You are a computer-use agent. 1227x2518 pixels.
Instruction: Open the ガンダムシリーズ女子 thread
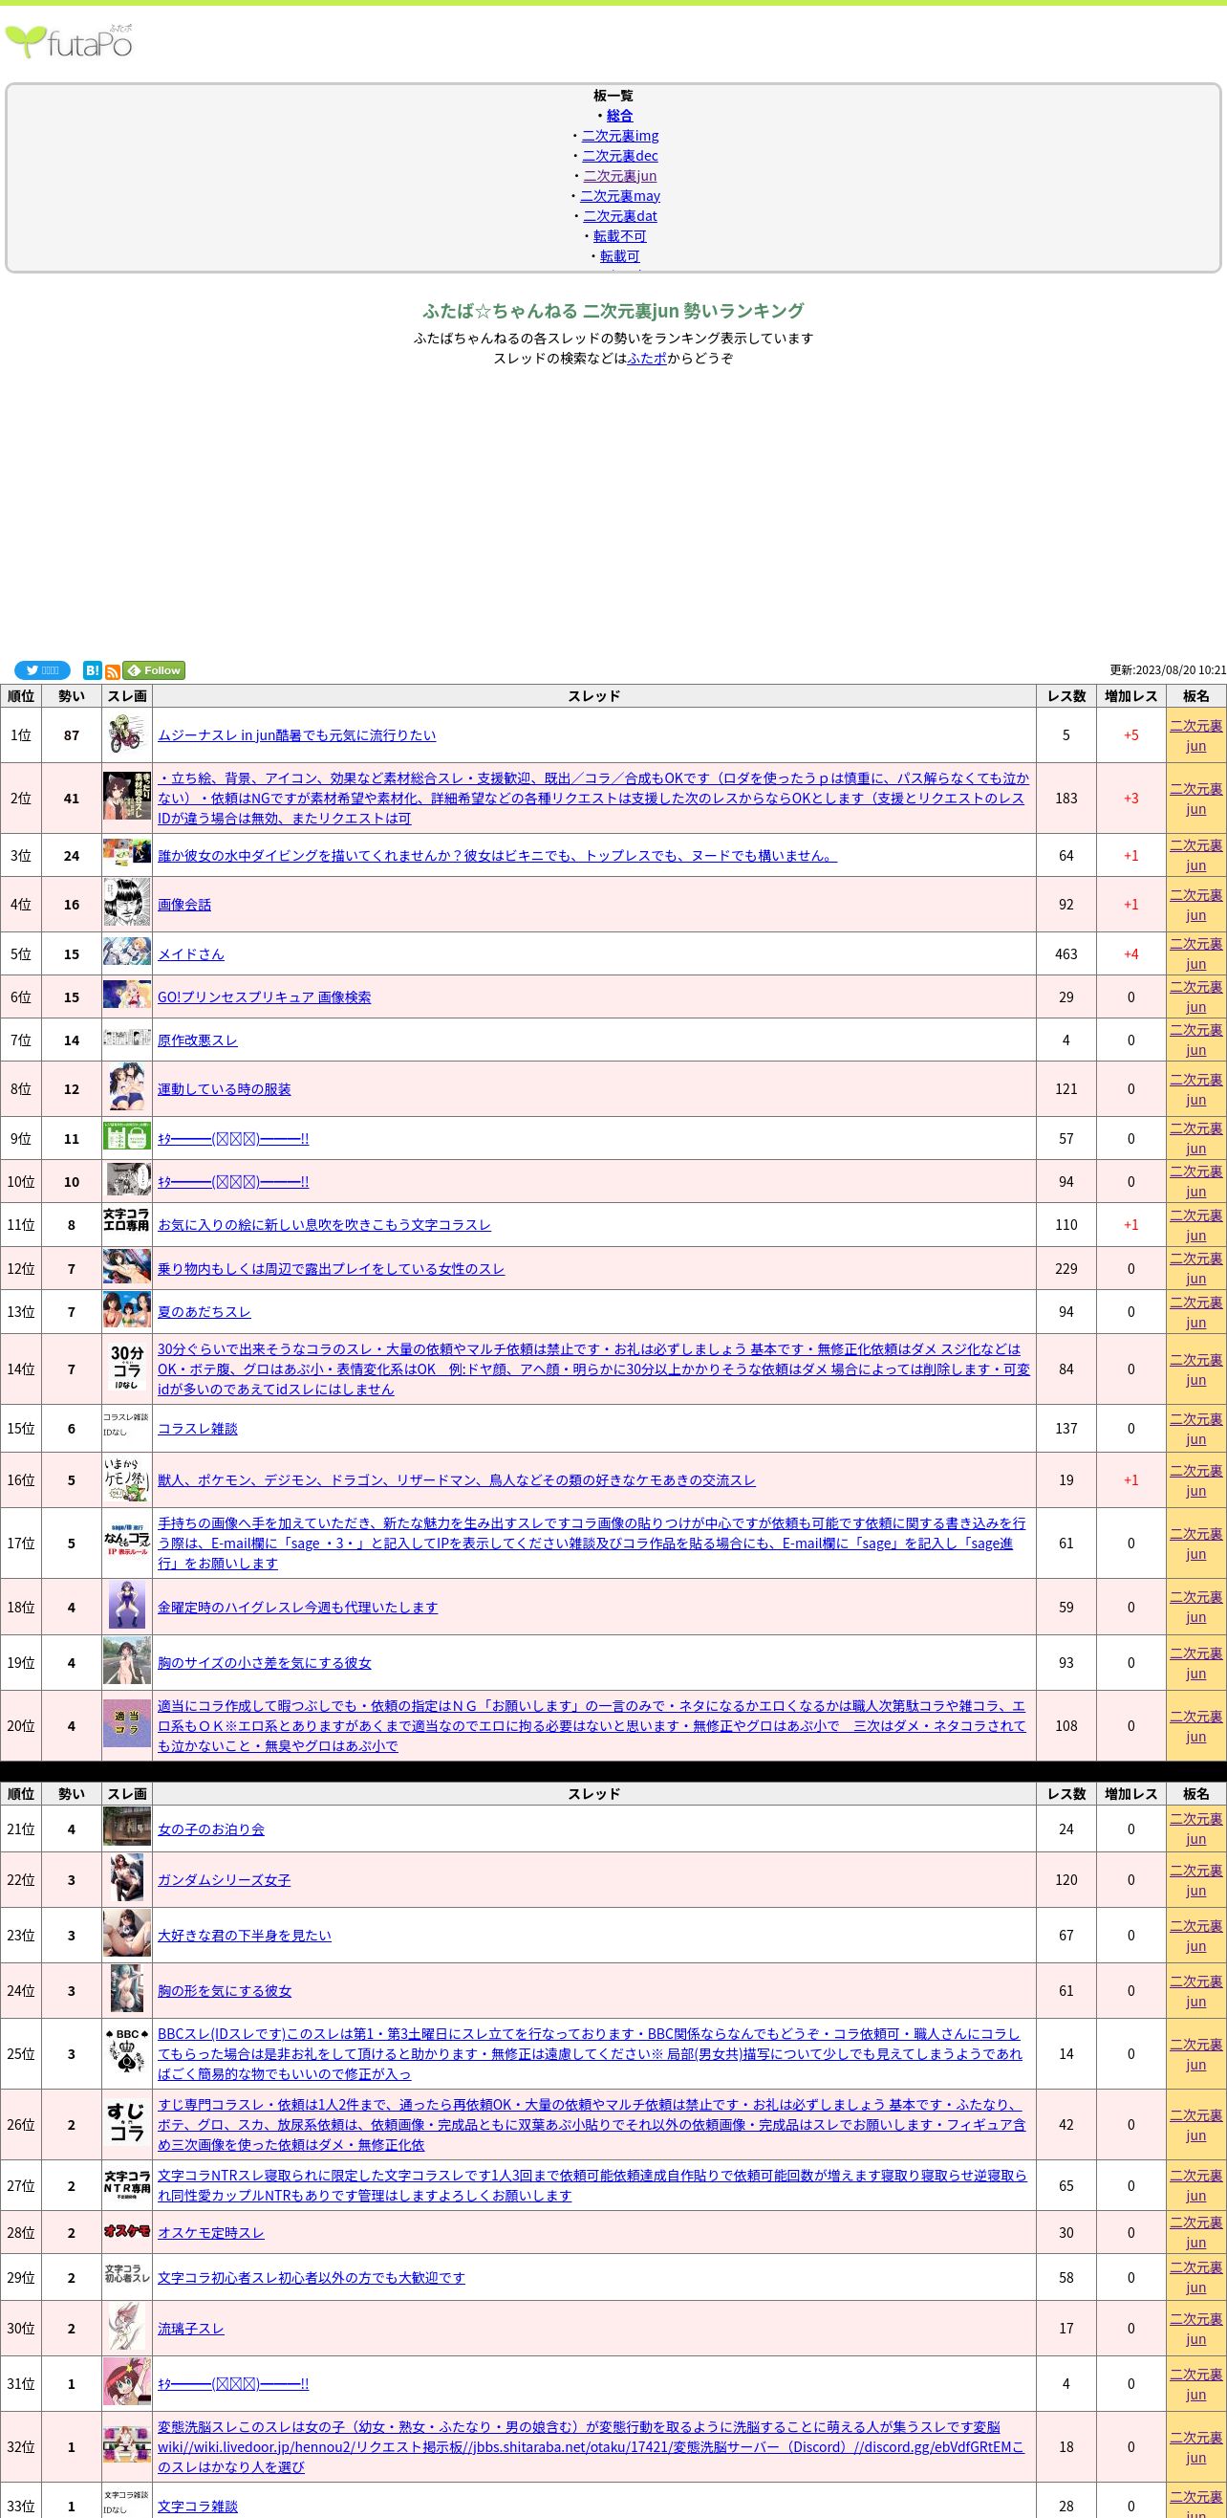[225, 1880]
